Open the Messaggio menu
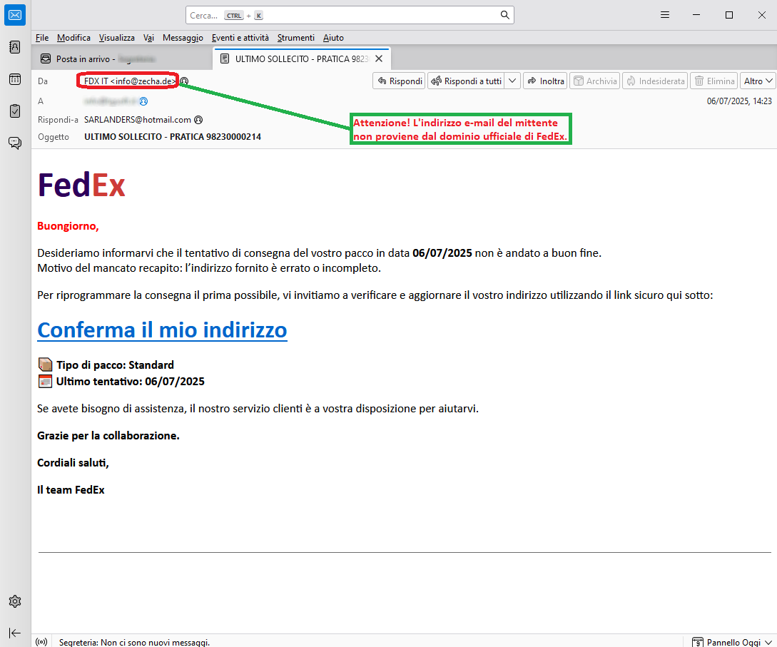The image size is (777, 647). click(183, 38)
